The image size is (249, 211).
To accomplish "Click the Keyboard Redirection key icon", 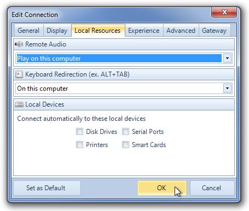I will point(19,74).
